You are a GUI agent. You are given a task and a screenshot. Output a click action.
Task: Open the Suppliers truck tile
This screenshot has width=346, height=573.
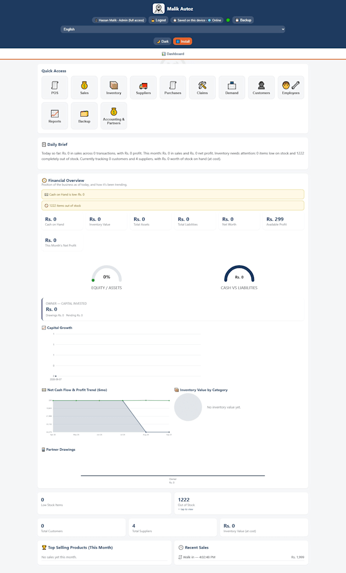tap(143, 87)
